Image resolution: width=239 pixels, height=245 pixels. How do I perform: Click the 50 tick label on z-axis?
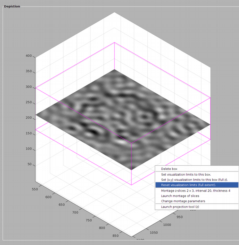[29, 164]
